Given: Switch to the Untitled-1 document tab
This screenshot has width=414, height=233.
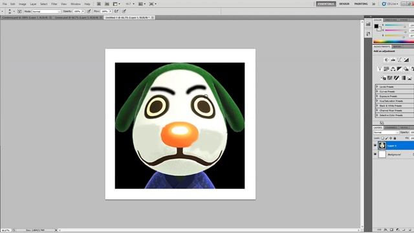Looking at the screenshot, I should [129, 17].
